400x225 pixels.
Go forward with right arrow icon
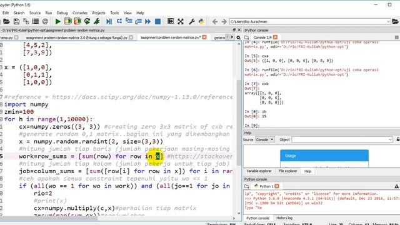click(224, 22)
